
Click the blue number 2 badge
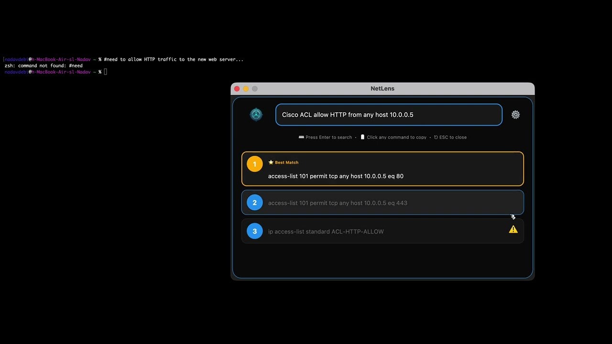pos(254,202)
